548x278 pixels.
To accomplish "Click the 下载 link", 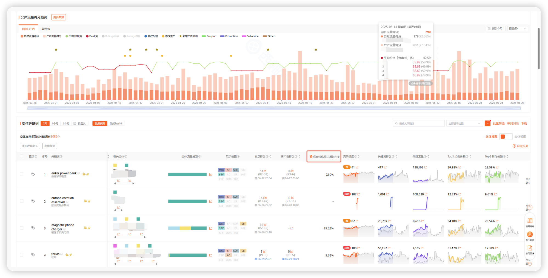I will (524, 124).
